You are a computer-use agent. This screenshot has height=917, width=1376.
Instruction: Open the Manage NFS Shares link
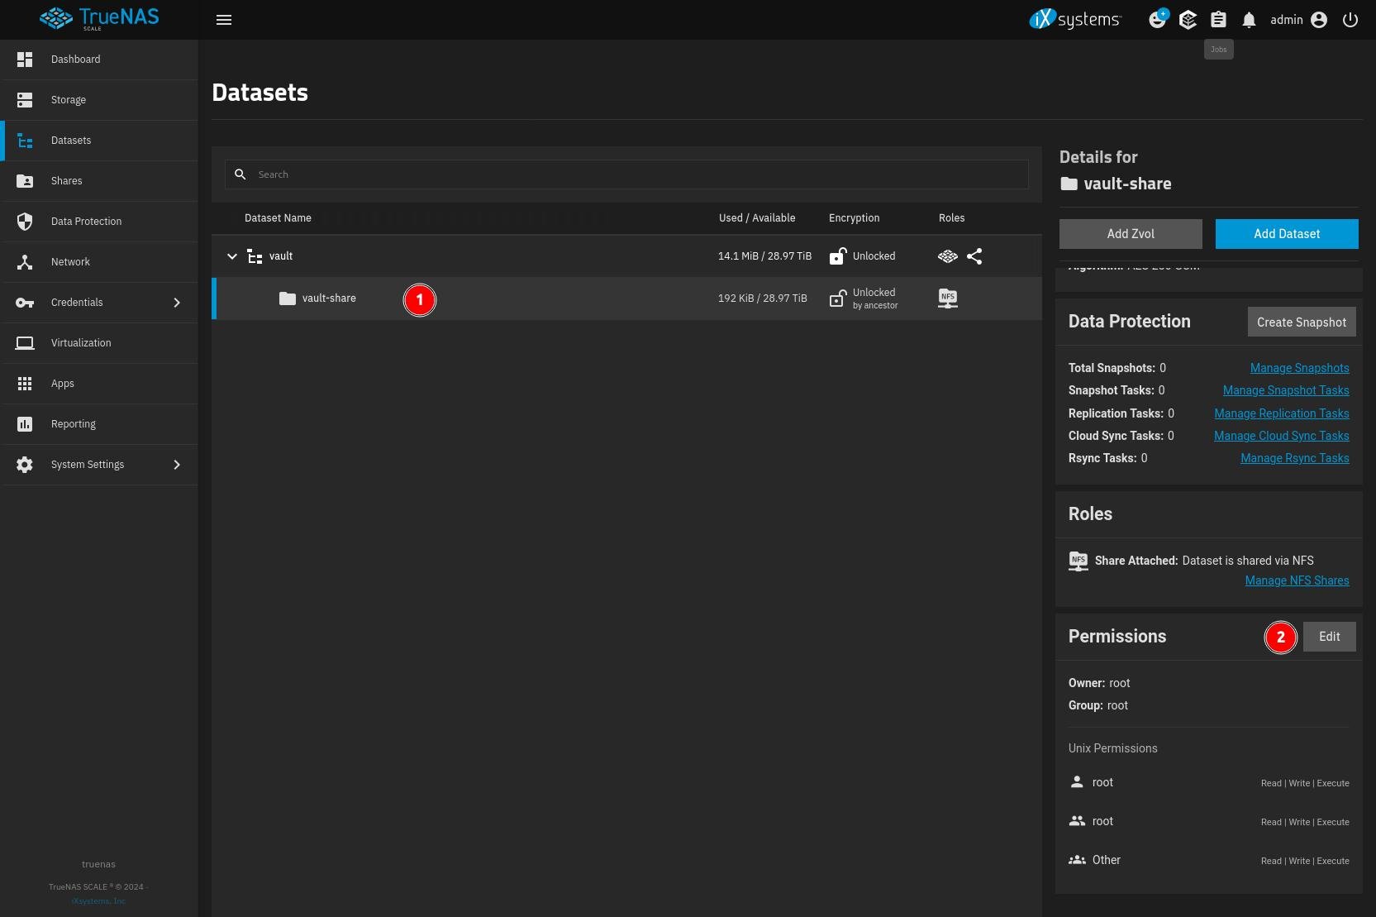click(x=1297, y=580)
